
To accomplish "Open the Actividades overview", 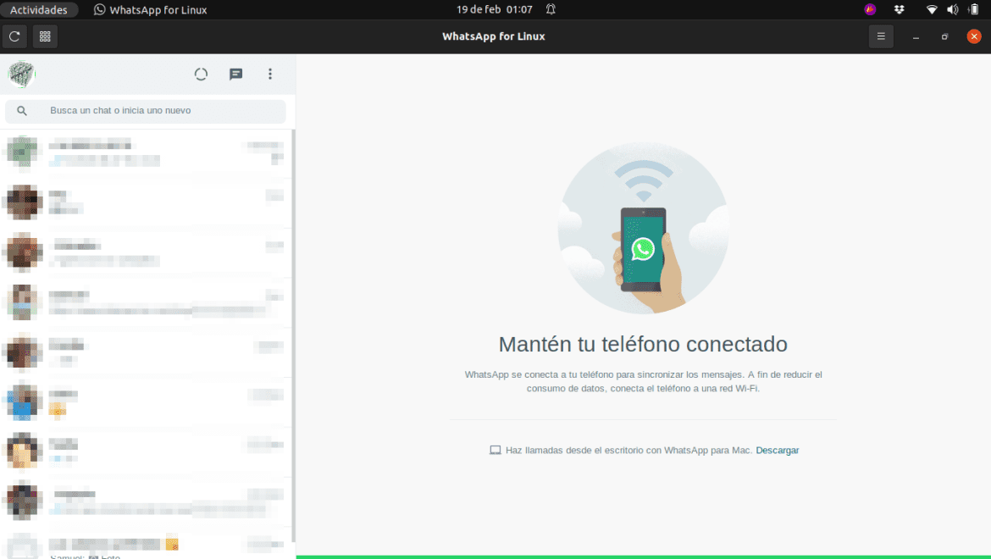I will pyautogui.click(x=39, y=9).
